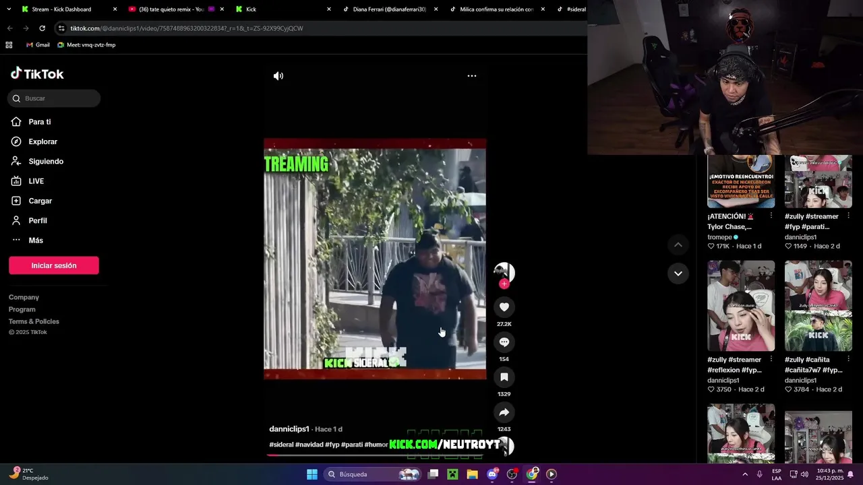Open the #zully #streamer #reflexion video thumbnail

click(x=741, y=306)
